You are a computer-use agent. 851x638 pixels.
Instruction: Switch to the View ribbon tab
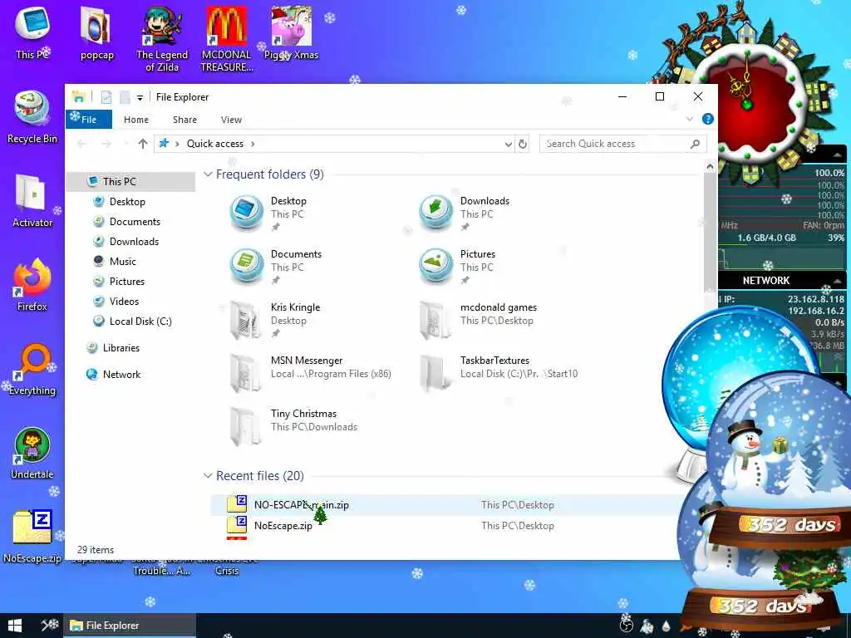pyautogui.click(x=231, y=120)
